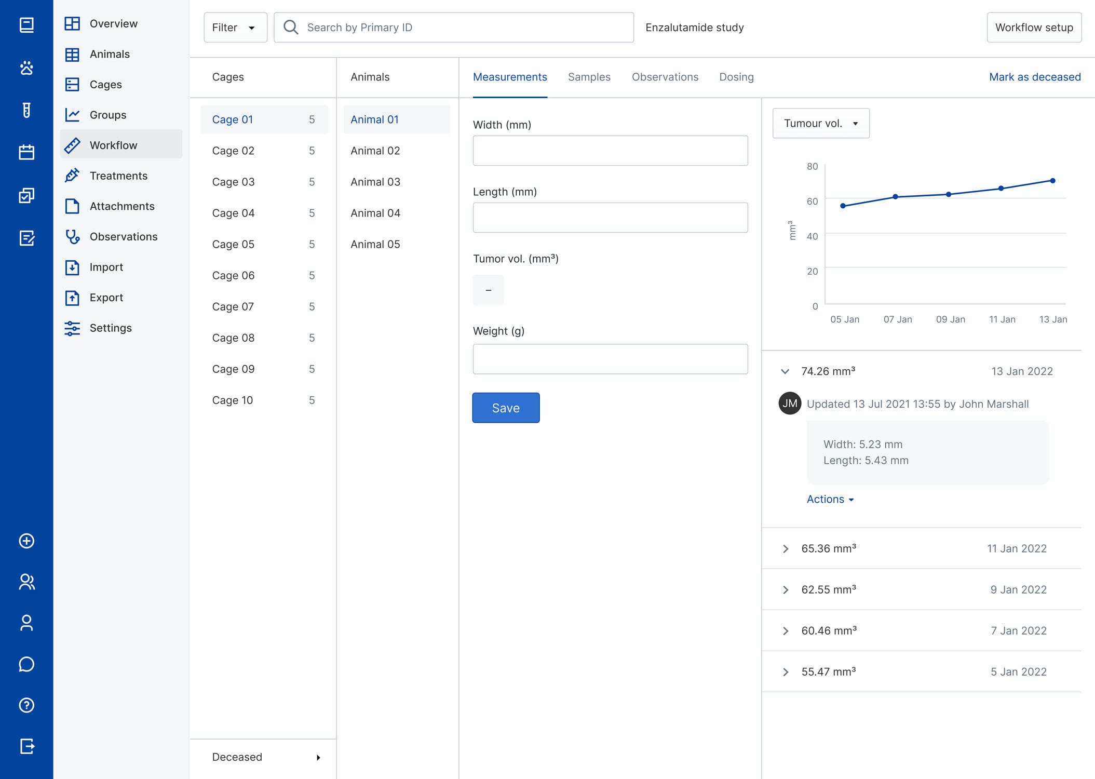
Task: Open the Filter dropdown
Action: [235, 28]
